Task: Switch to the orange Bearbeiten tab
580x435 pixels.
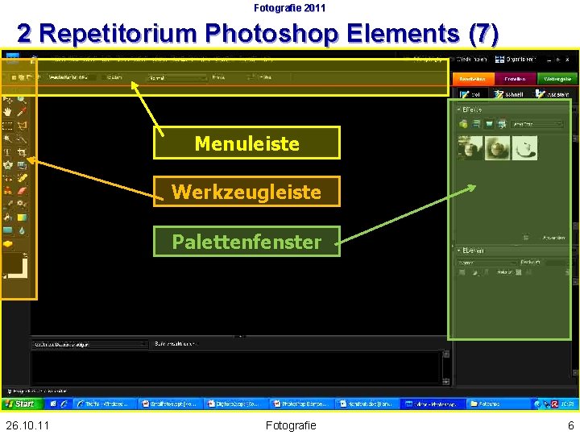Action: point(473,79)
